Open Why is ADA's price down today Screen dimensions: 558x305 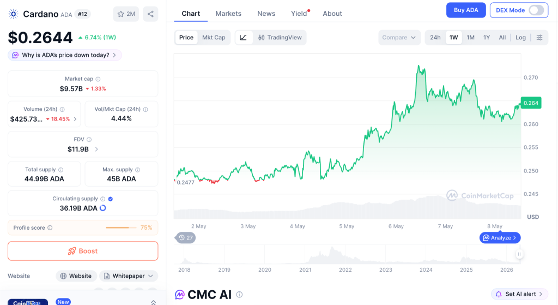65,55
